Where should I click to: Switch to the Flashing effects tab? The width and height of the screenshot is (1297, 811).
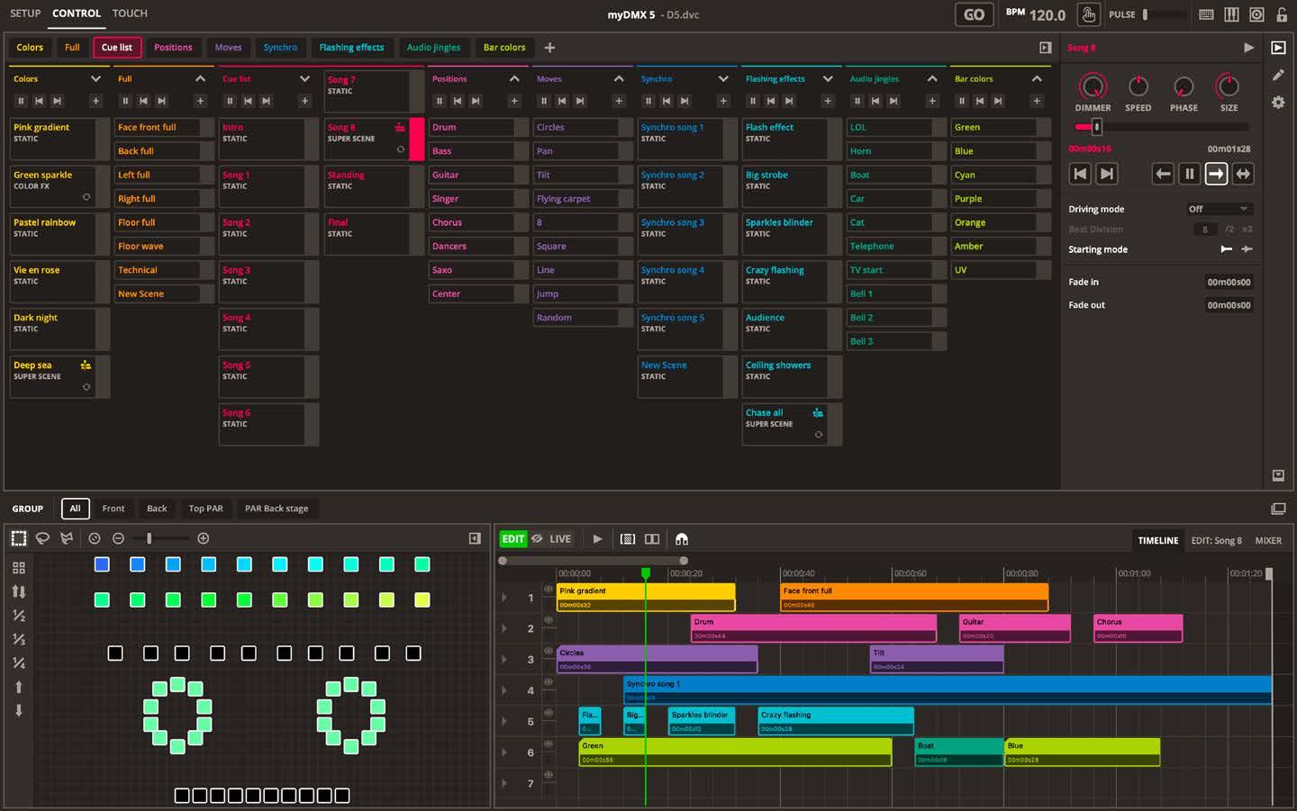(351, 48)
